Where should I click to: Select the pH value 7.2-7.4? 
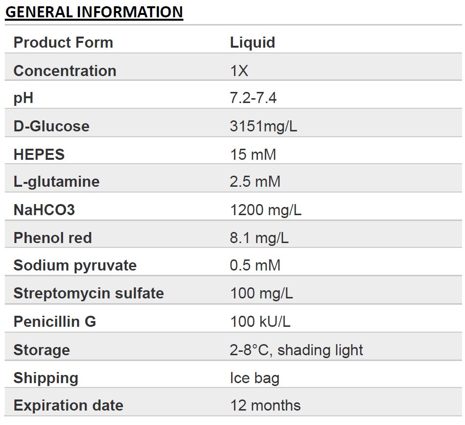[253, 98]
